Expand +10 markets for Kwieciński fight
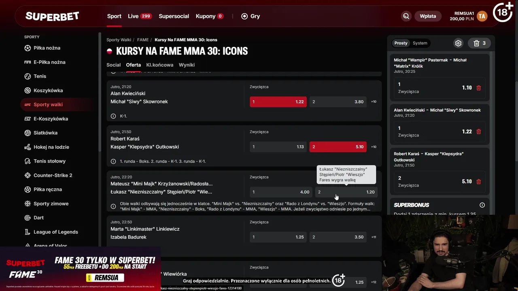Viewport: 518px width, 291px height. tap(374, 102)
